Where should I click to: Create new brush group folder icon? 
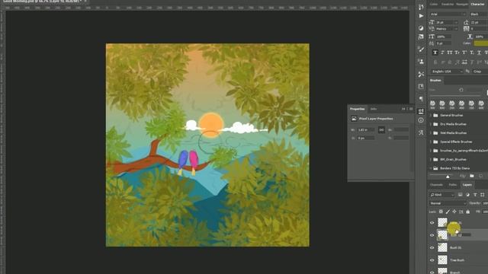472,176
